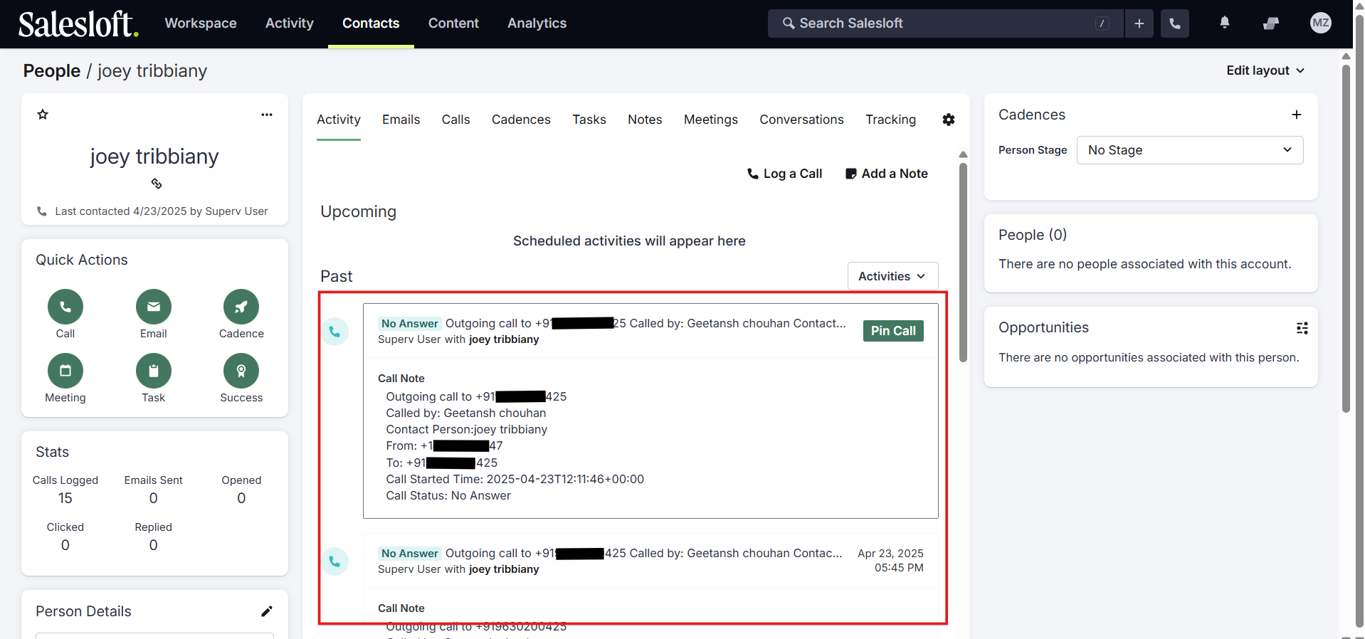Switch to the Tracking tab

pos(890,120)
